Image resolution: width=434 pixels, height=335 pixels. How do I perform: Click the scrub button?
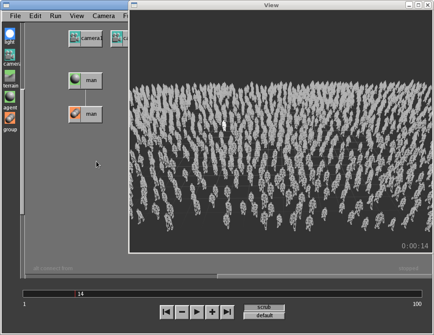[x=264, y=307]
